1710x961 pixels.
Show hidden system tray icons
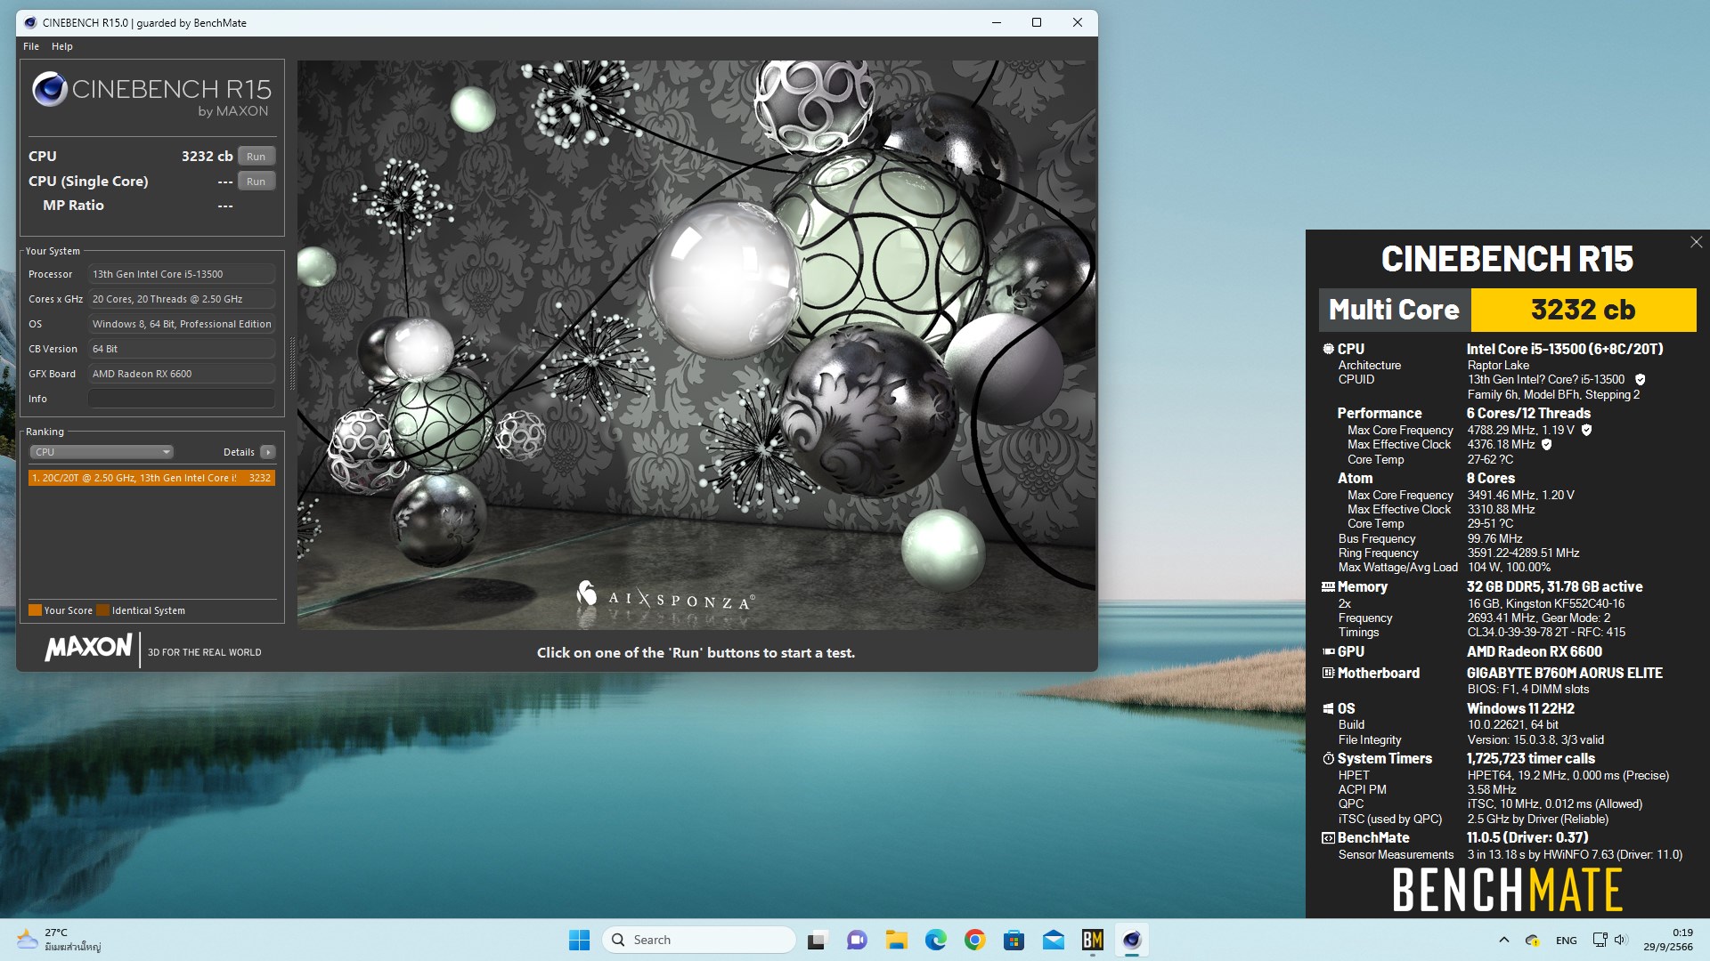tap(1504, 940)
